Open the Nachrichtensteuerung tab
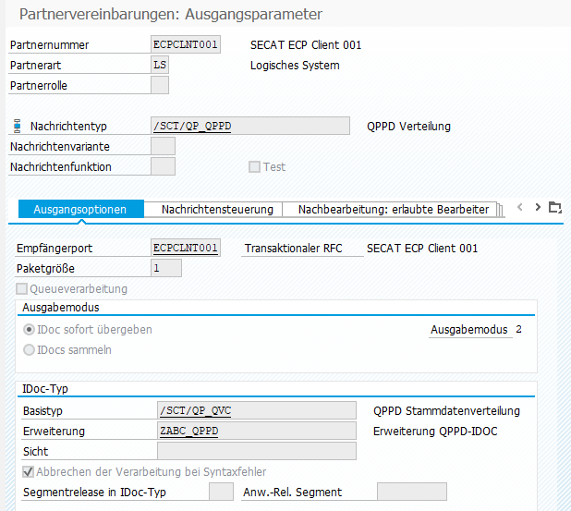This screenshot has height=511, width=571. click(x=217, y=210)
